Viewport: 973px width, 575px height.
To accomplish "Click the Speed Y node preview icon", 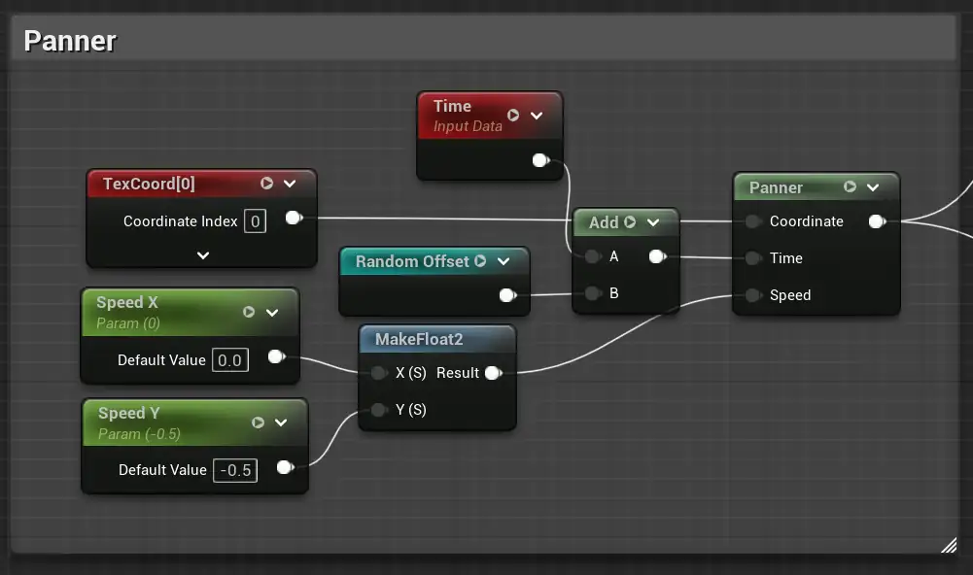I will pos(259,423).
